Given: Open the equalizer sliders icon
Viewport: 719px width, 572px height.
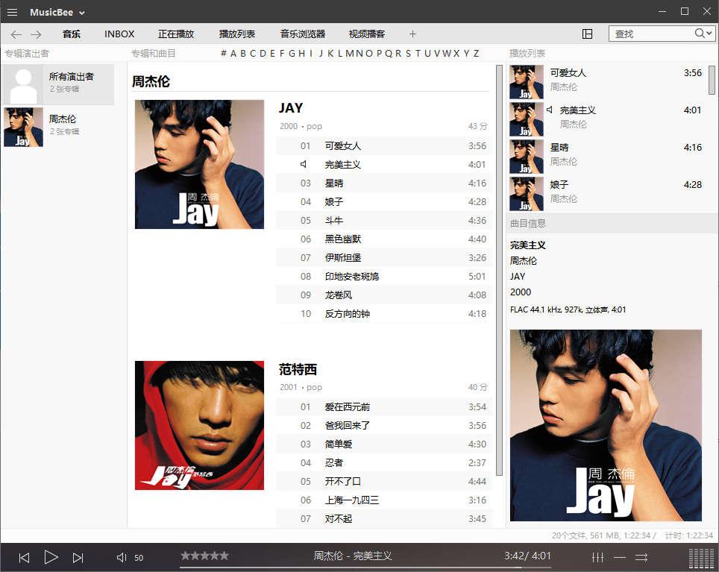Looking at the screenshot, I should [597, 557].
